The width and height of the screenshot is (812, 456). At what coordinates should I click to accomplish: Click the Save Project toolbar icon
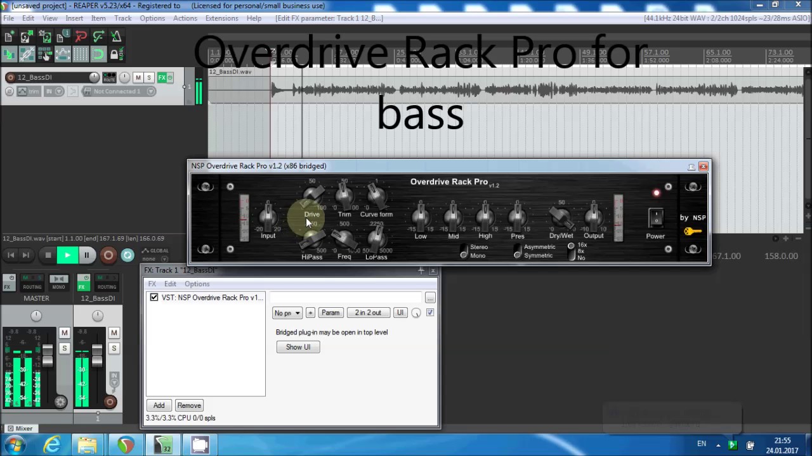pos(45,37)
